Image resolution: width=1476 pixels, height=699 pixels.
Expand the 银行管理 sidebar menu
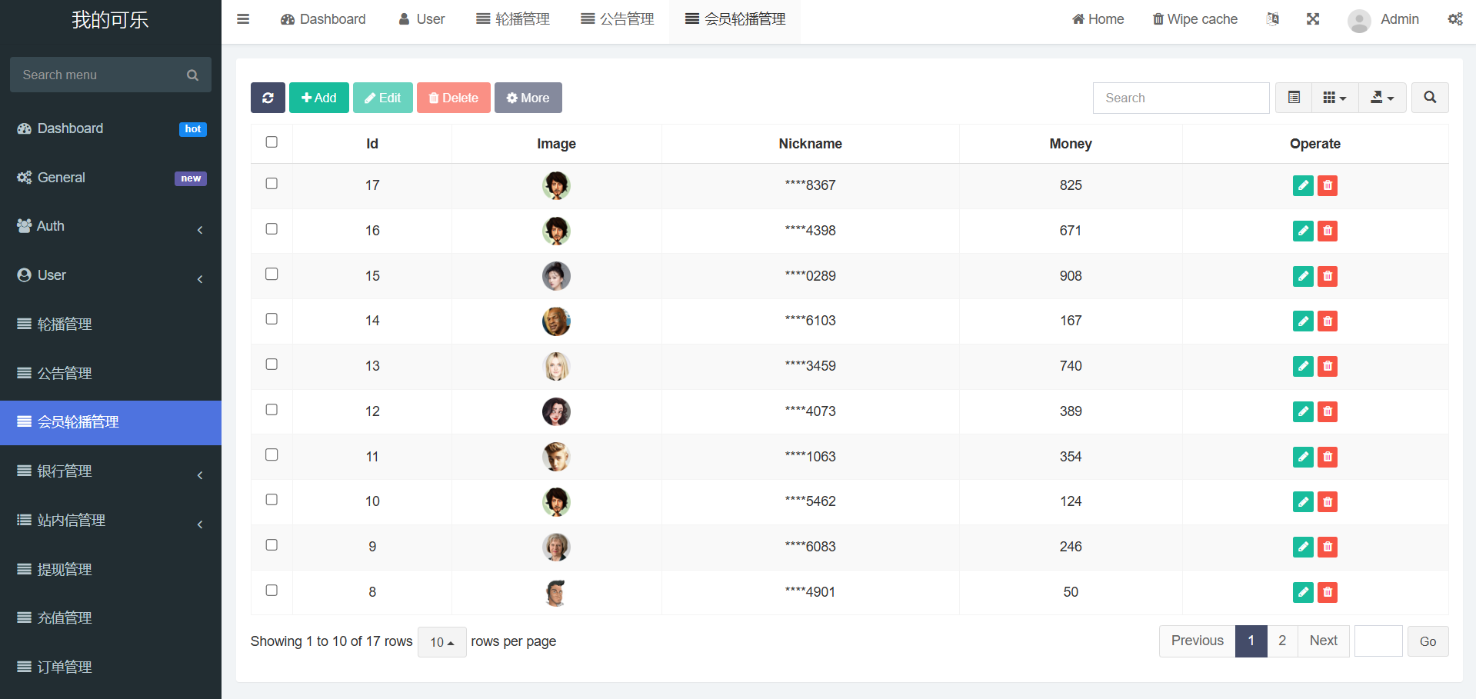(x=111, y=471)
